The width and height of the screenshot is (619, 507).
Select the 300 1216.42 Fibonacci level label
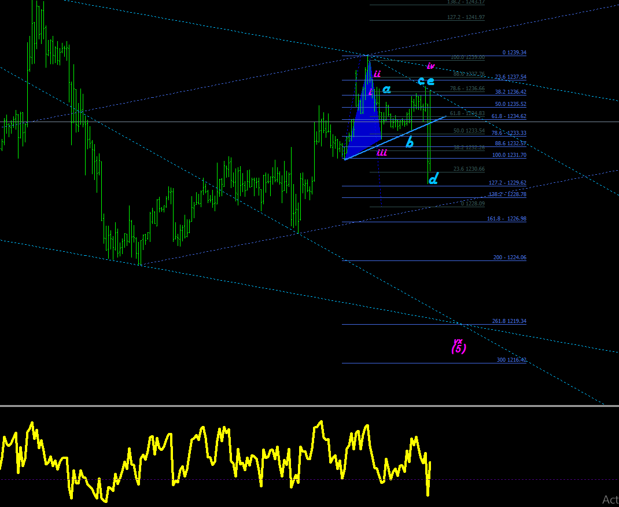(x=511, y=360)
